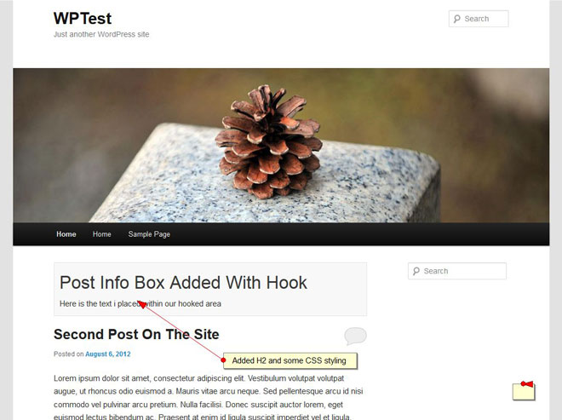Screen dimensions: 562x420
Task: Click the hooked area text line
Action: tap(140, 304)
